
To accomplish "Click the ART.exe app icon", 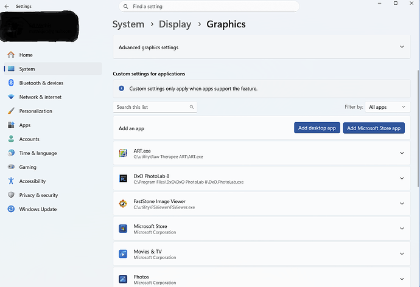I will click(x=123, y=153).
